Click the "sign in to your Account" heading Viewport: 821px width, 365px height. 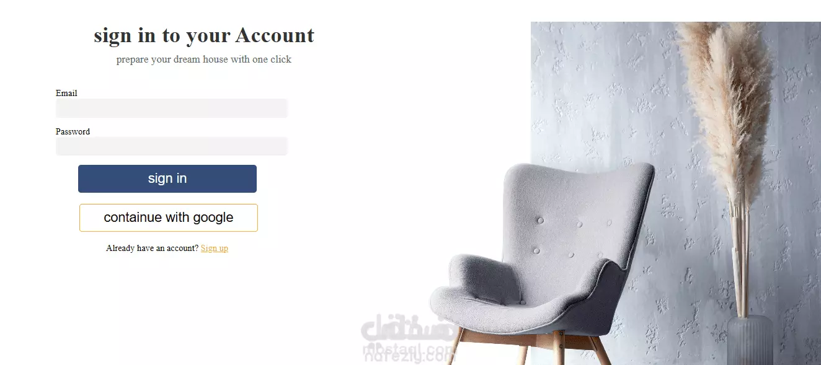point(204,35)
